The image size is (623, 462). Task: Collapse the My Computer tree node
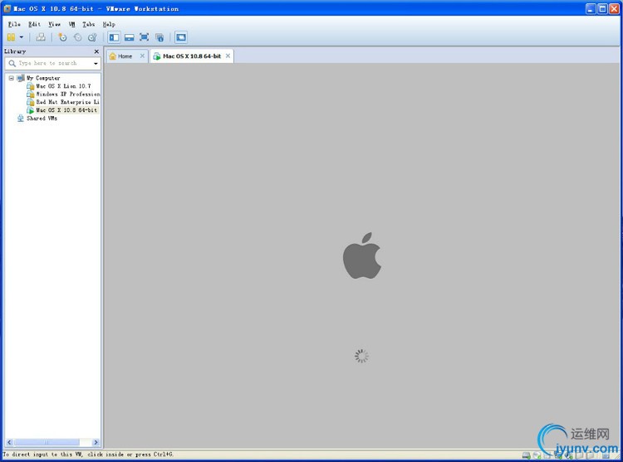11,78
